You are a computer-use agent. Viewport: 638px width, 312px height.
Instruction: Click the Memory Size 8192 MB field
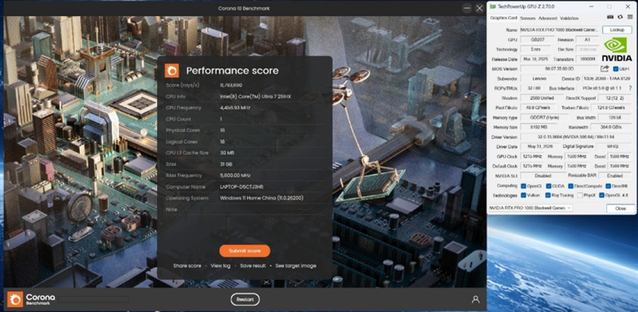pyautogui.click(x=538, y=127)
